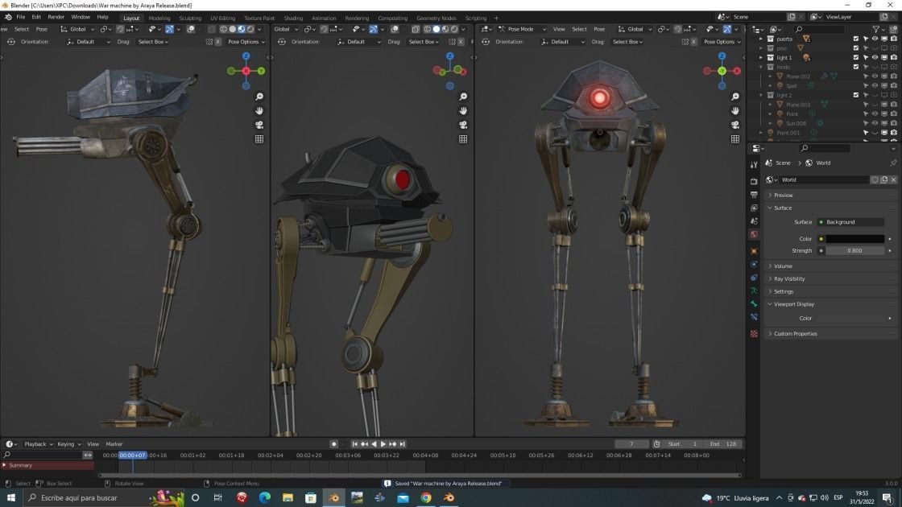
Task: Click Surface Background shader button
Action: pyautogui.click(x=850, y=222)
